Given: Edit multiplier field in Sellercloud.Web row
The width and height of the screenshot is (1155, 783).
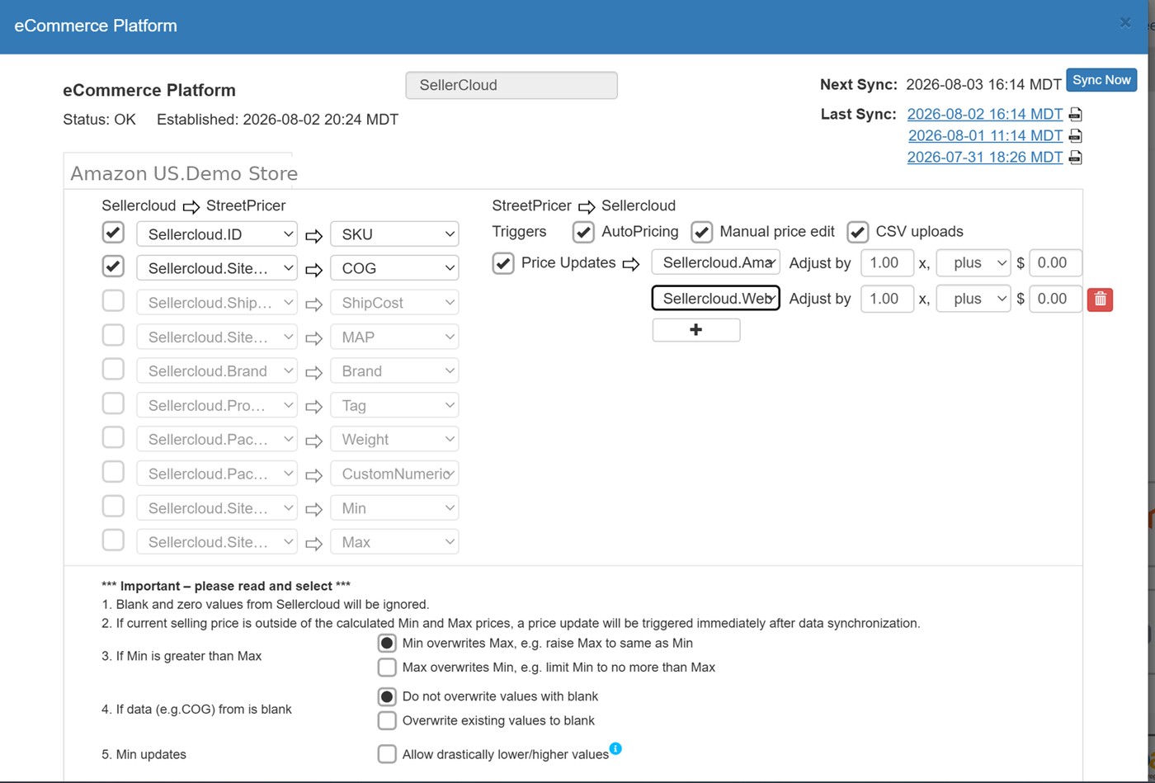Looking at the screenshot, I should (887, 299).
